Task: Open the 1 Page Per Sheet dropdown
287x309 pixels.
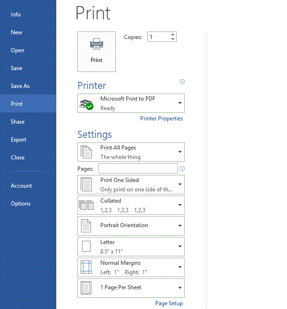Action: click(131, 288)
